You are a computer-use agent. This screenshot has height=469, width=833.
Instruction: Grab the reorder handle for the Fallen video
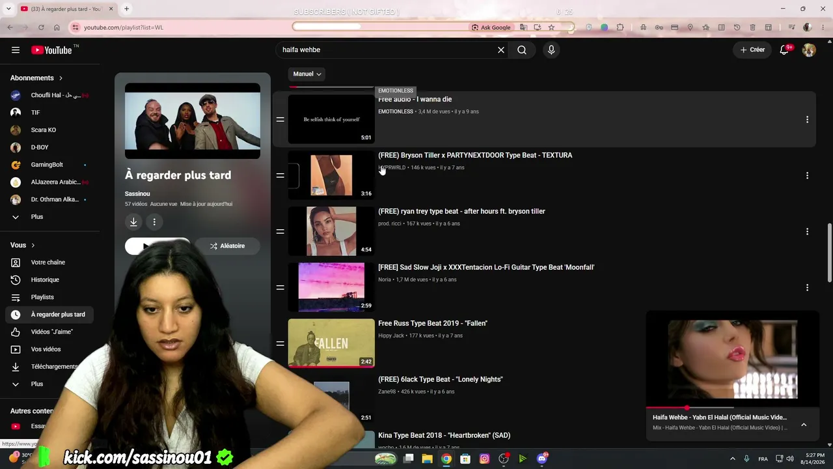(280, 344)
